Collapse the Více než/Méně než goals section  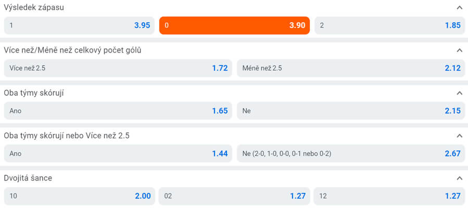click(x=459, y=50)
